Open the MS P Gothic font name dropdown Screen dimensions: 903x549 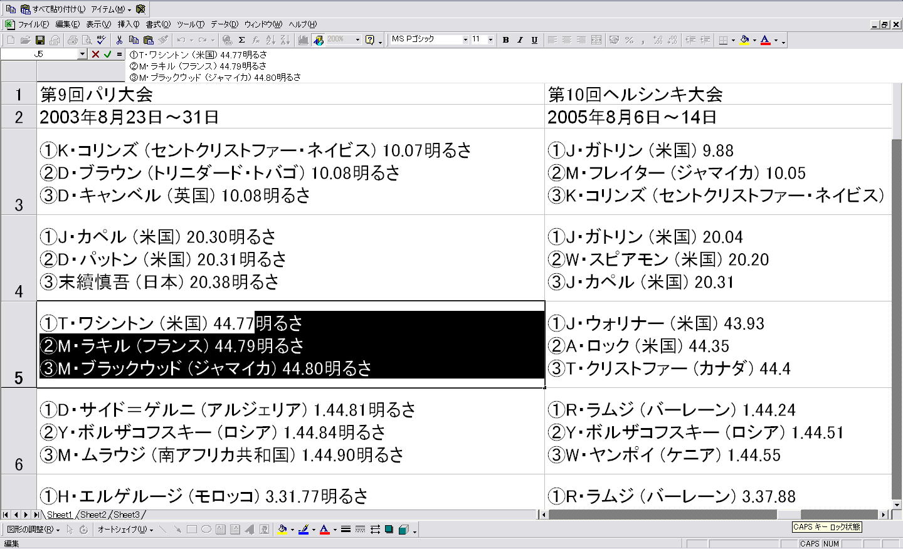coord(465,39)
